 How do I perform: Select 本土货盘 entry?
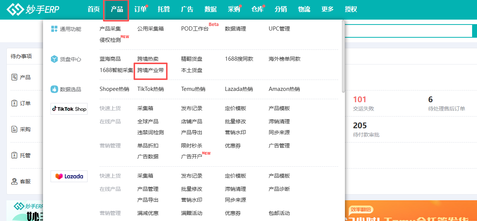pyautogui.click(x=192, y=70)
